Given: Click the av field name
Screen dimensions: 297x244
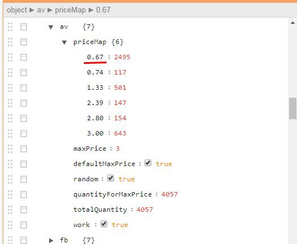Looking at the screenshot, I should tap(64, 27).
